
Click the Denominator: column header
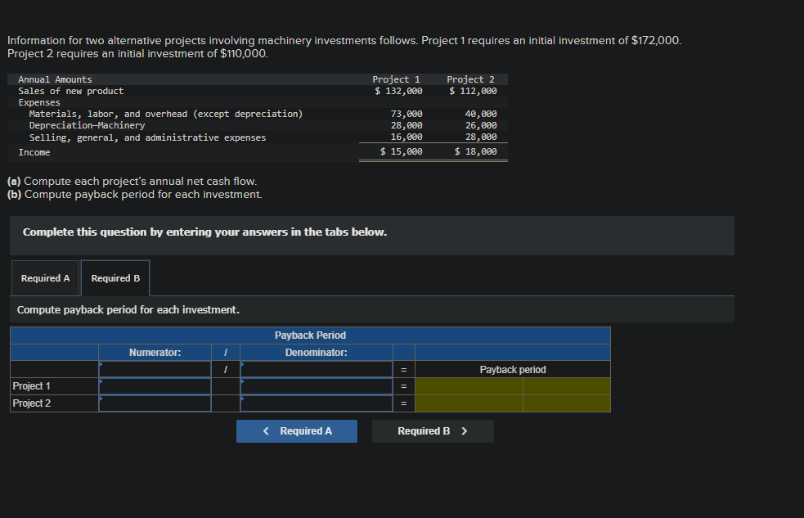tap(317, 353)
